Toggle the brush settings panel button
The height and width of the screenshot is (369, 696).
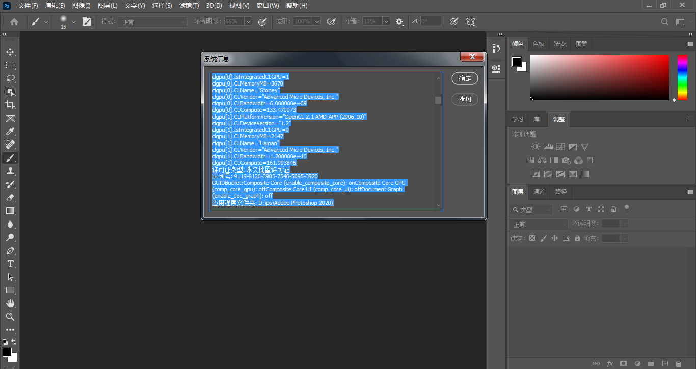(87, 22)
